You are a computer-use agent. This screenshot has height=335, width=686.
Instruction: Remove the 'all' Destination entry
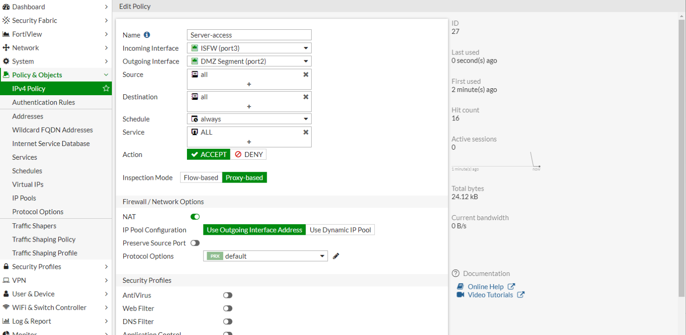[306, 97]
